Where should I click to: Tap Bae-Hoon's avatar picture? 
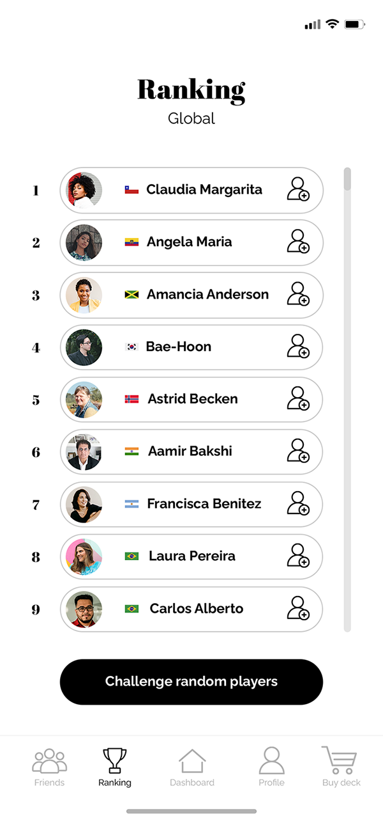coord(84,347)
